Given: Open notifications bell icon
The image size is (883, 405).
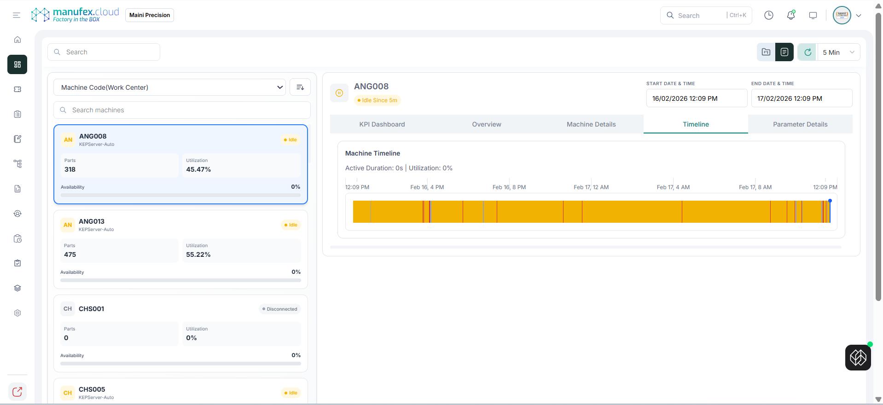Looking at the screenshot, I should coord(791,15).
